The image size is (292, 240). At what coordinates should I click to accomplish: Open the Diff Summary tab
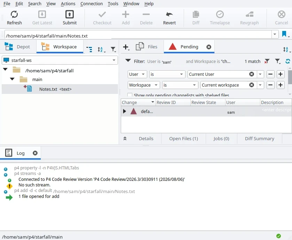click(259, 138)
